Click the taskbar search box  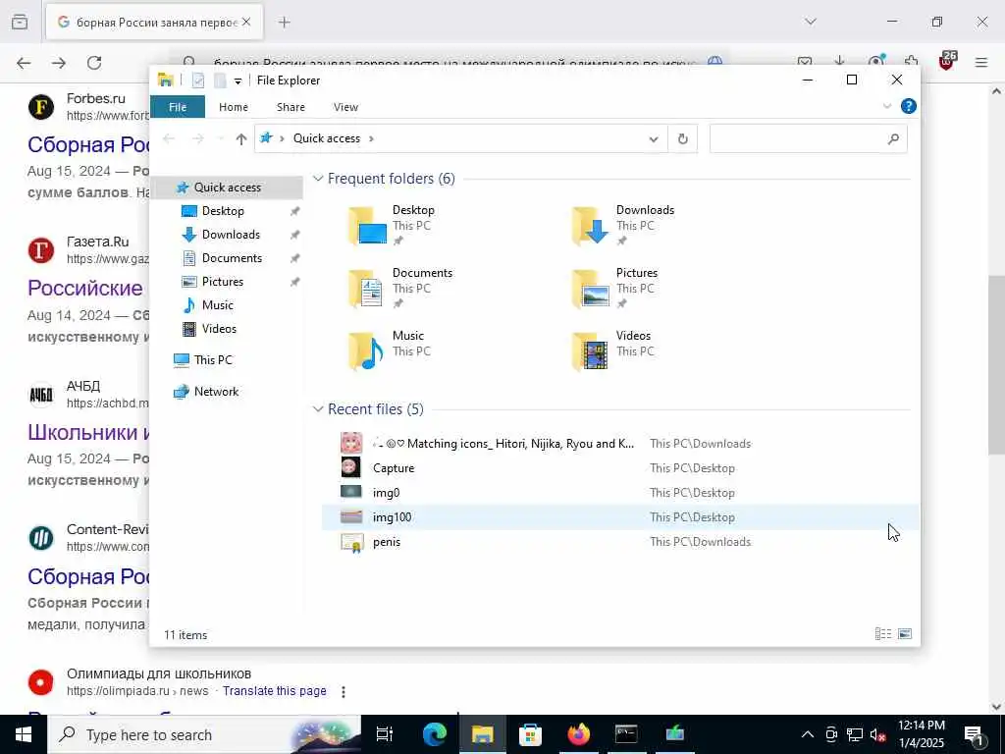coord(204,734)
